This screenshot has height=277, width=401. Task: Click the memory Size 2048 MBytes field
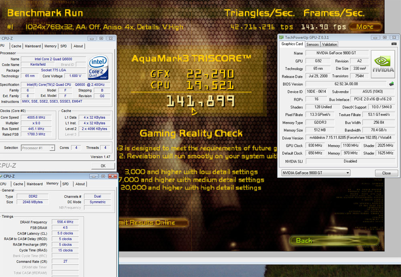point(33,202)
